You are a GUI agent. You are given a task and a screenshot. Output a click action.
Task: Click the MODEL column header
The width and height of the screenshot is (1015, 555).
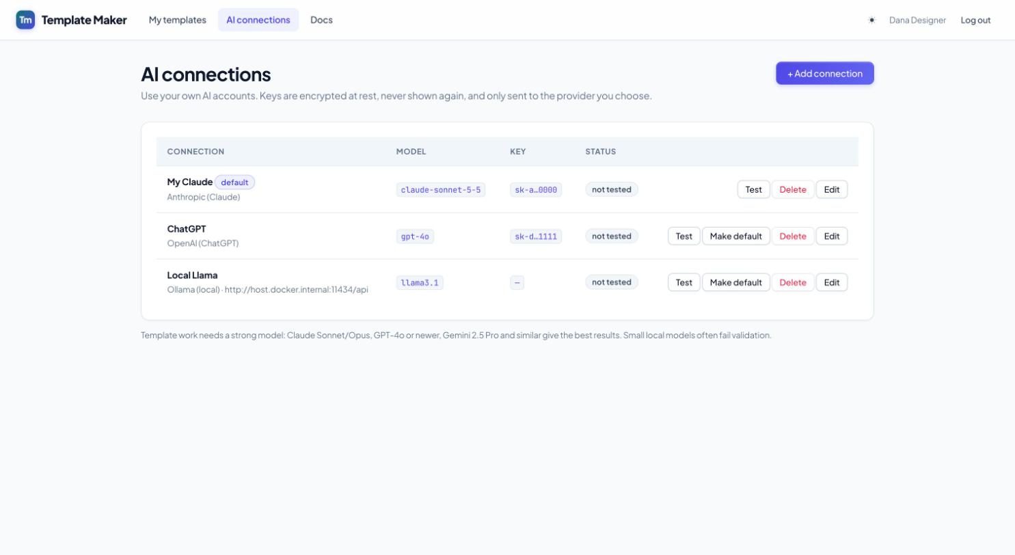click(x=411, y=152)
